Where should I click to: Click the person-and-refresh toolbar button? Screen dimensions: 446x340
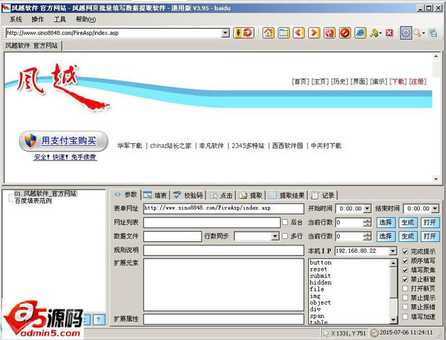[244, 33]
